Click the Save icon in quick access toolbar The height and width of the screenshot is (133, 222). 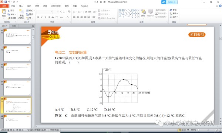pyautogui.click(x=6, y=2)
